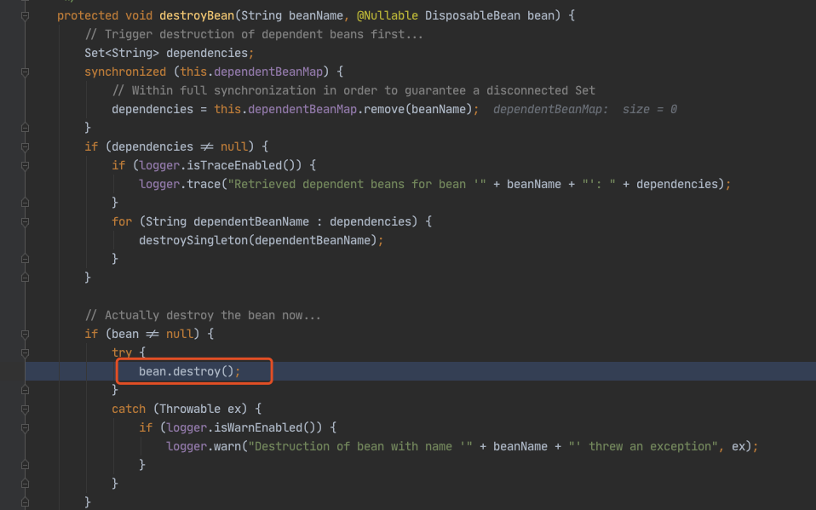Collapse the synchronized block via its gutter fold marker
Screen dimensions: 816x510
click(25, 72)
